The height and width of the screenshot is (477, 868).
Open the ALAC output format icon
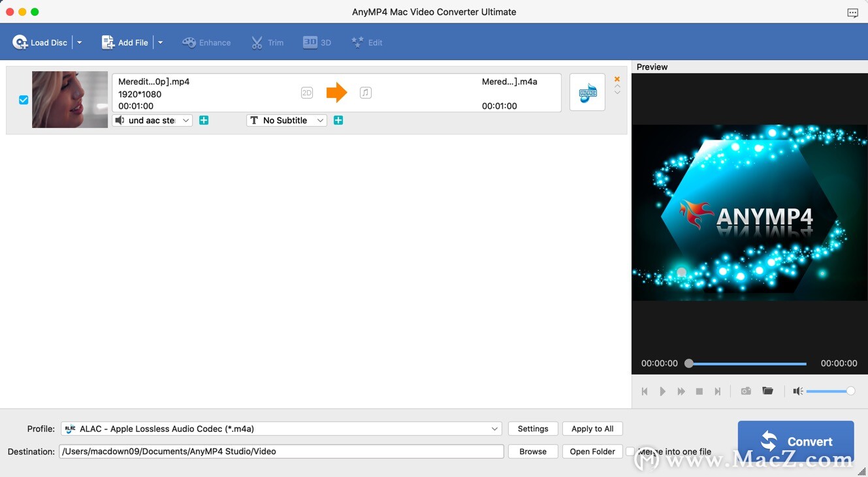pyautogui.click(x=587, y=92)
